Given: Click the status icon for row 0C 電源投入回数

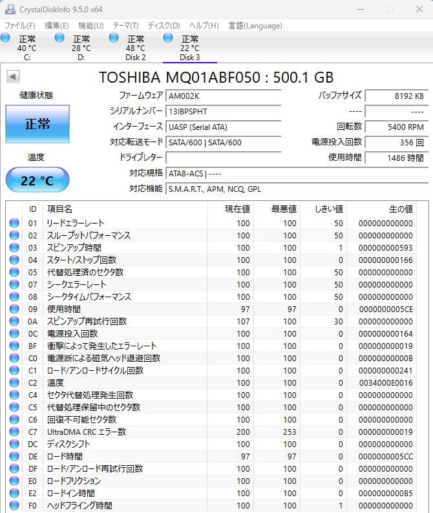Looking at the screenshot, I should [x=14, y=333].
